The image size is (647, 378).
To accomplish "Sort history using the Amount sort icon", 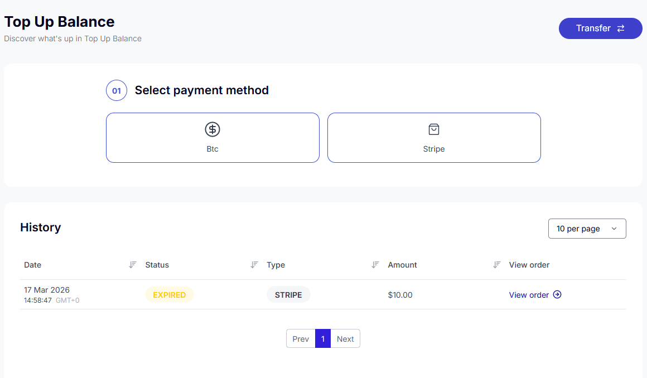I will [x=497, y=265].
